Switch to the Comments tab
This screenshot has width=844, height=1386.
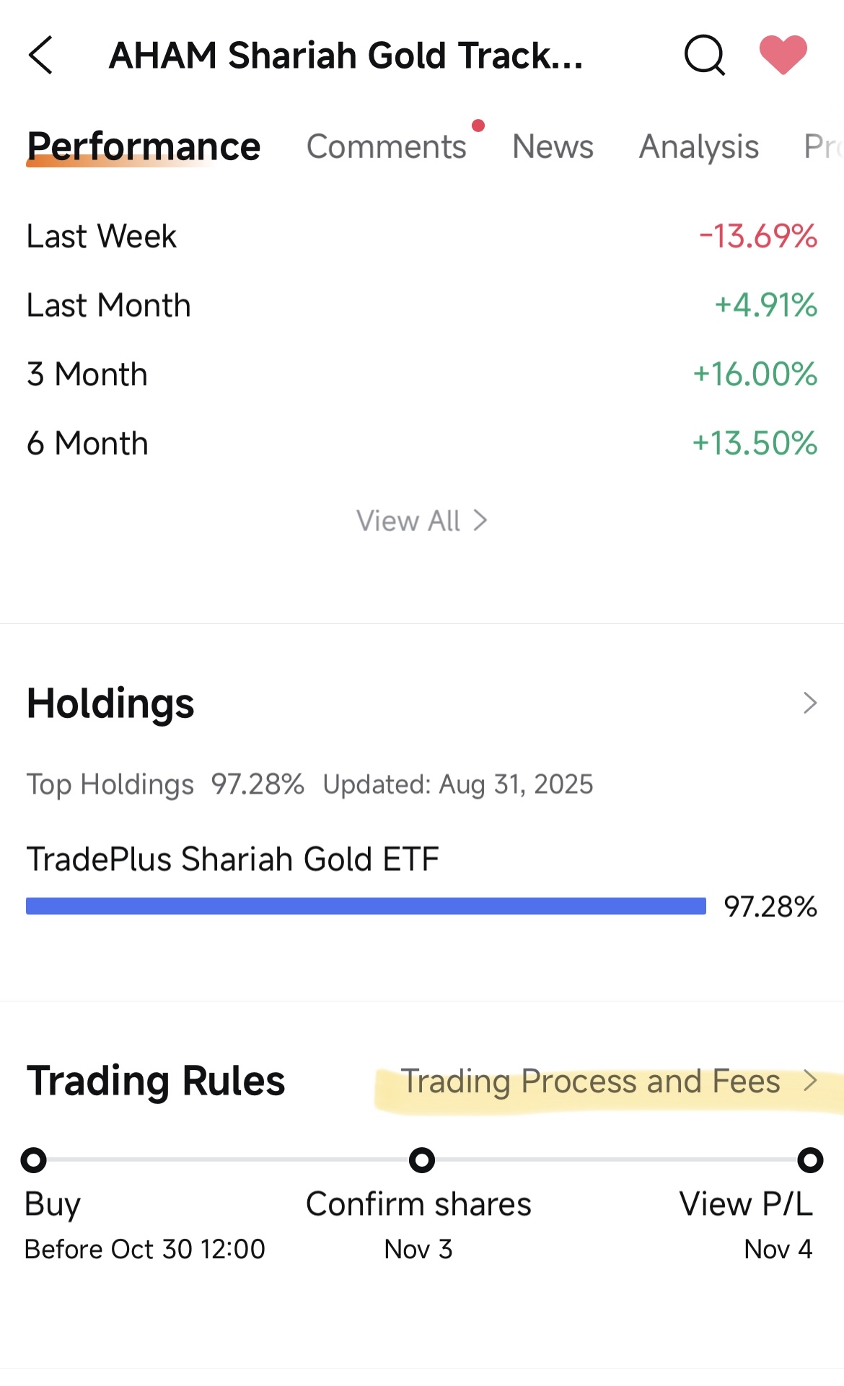tap(387, 146)
